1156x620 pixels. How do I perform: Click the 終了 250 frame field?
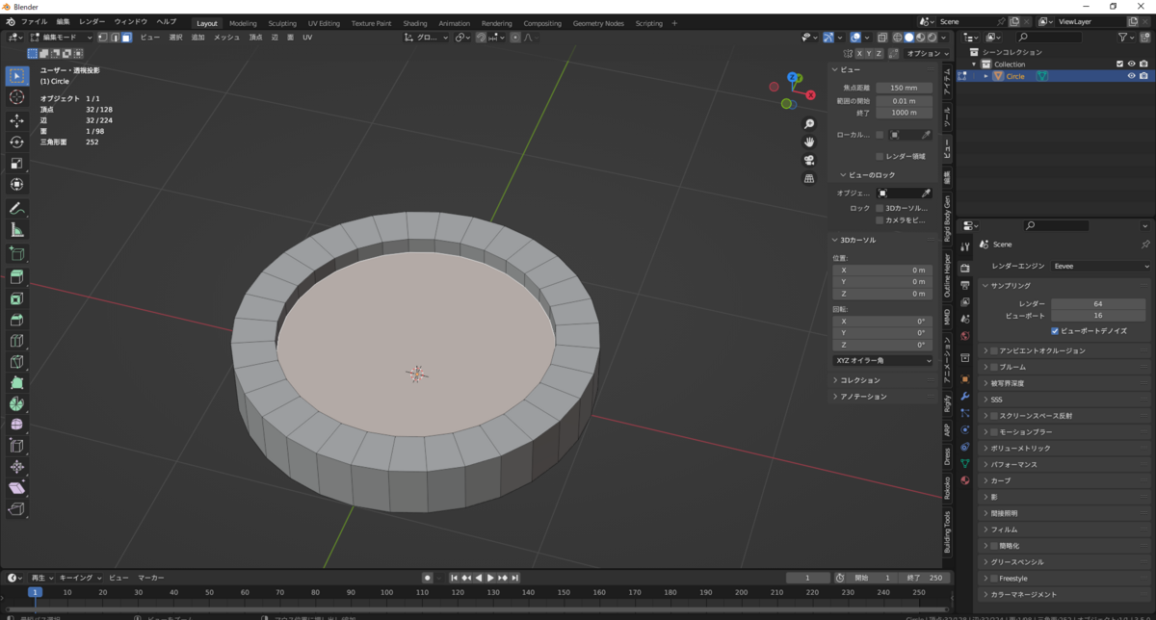[x=926, y=578]
